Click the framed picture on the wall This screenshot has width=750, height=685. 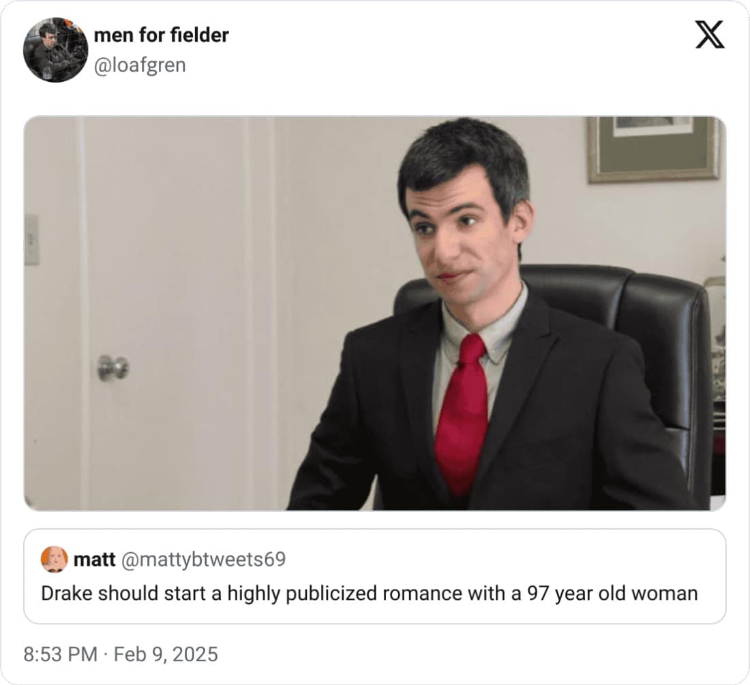pyautogui.click(x=654, y=150)
